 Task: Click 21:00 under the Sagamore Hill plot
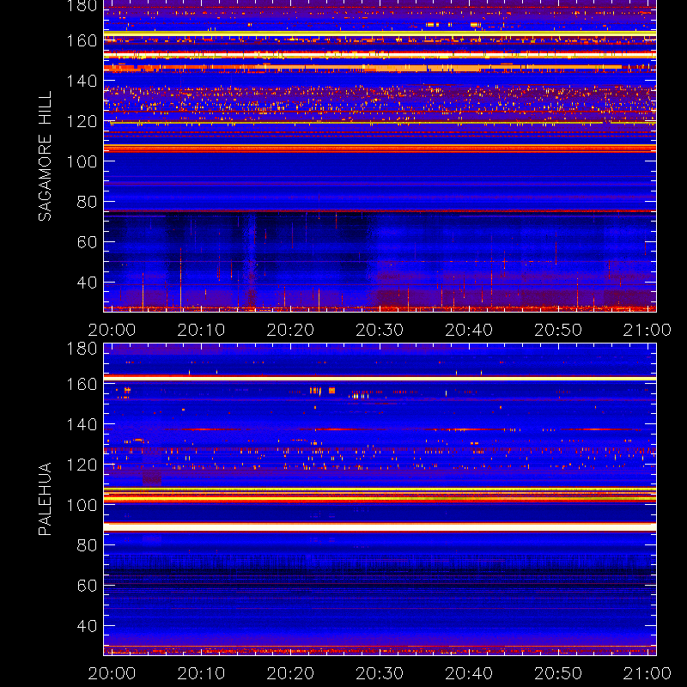click(x=647, y=330)
